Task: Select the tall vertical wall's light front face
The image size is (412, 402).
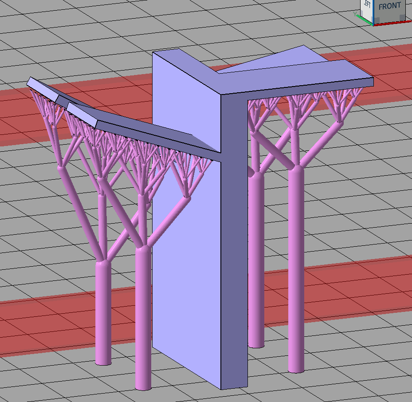Action: tap(186, 266)
